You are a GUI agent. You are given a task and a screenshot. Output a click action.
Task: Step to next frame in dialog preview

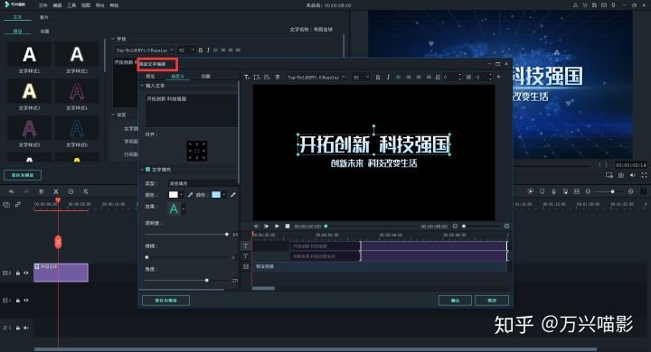point(267,227)
